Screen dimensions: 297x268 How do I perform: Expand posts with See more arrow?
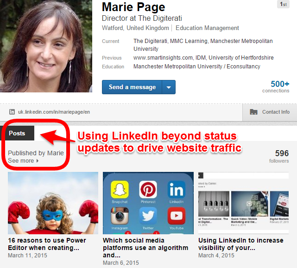38,161
